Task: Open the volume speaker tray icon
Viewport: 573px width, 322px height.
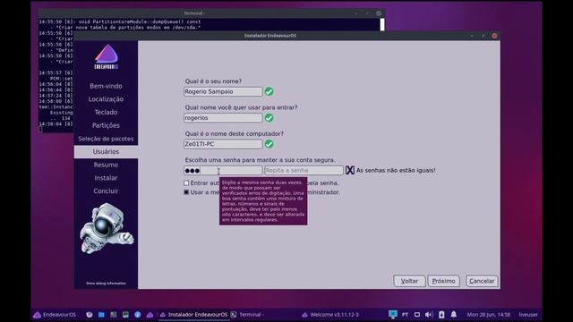Action: coord(429,315)
